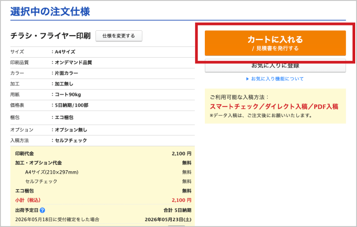Click the 合計 5日納期 text
This screenshot has height=227, width=357.
[x=177, y=210]
